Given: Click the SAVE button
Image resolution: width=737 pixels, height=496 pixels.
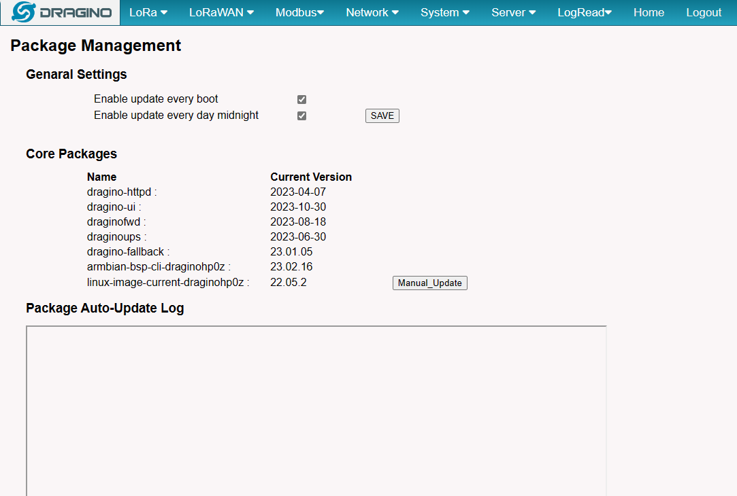Looking at the screenshot, I should [382, 116].
